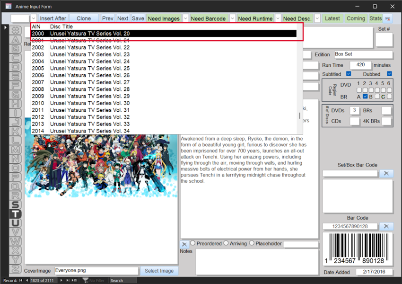Create a new blank record in navigation bar
Viewport: 402px width, 284px height.
pos(74,280)
